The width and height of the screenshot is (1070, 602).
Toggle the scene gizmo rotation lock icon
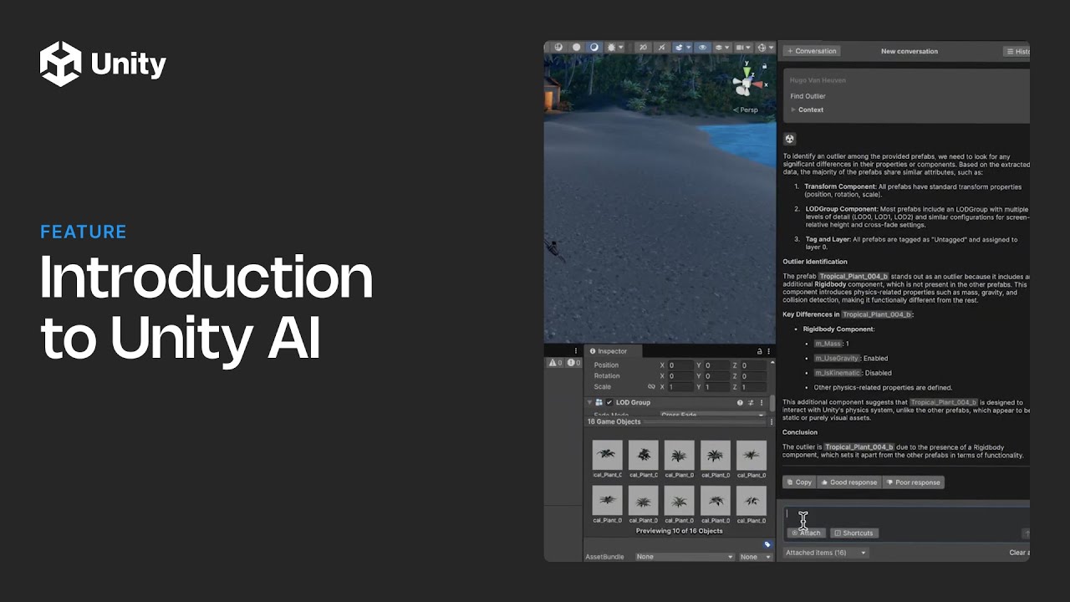pos(764,66)
